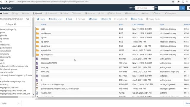Select the qcfinanceconsultingnyc.zip archive icon
Screen dimensions: 190x107
(37, 84)
